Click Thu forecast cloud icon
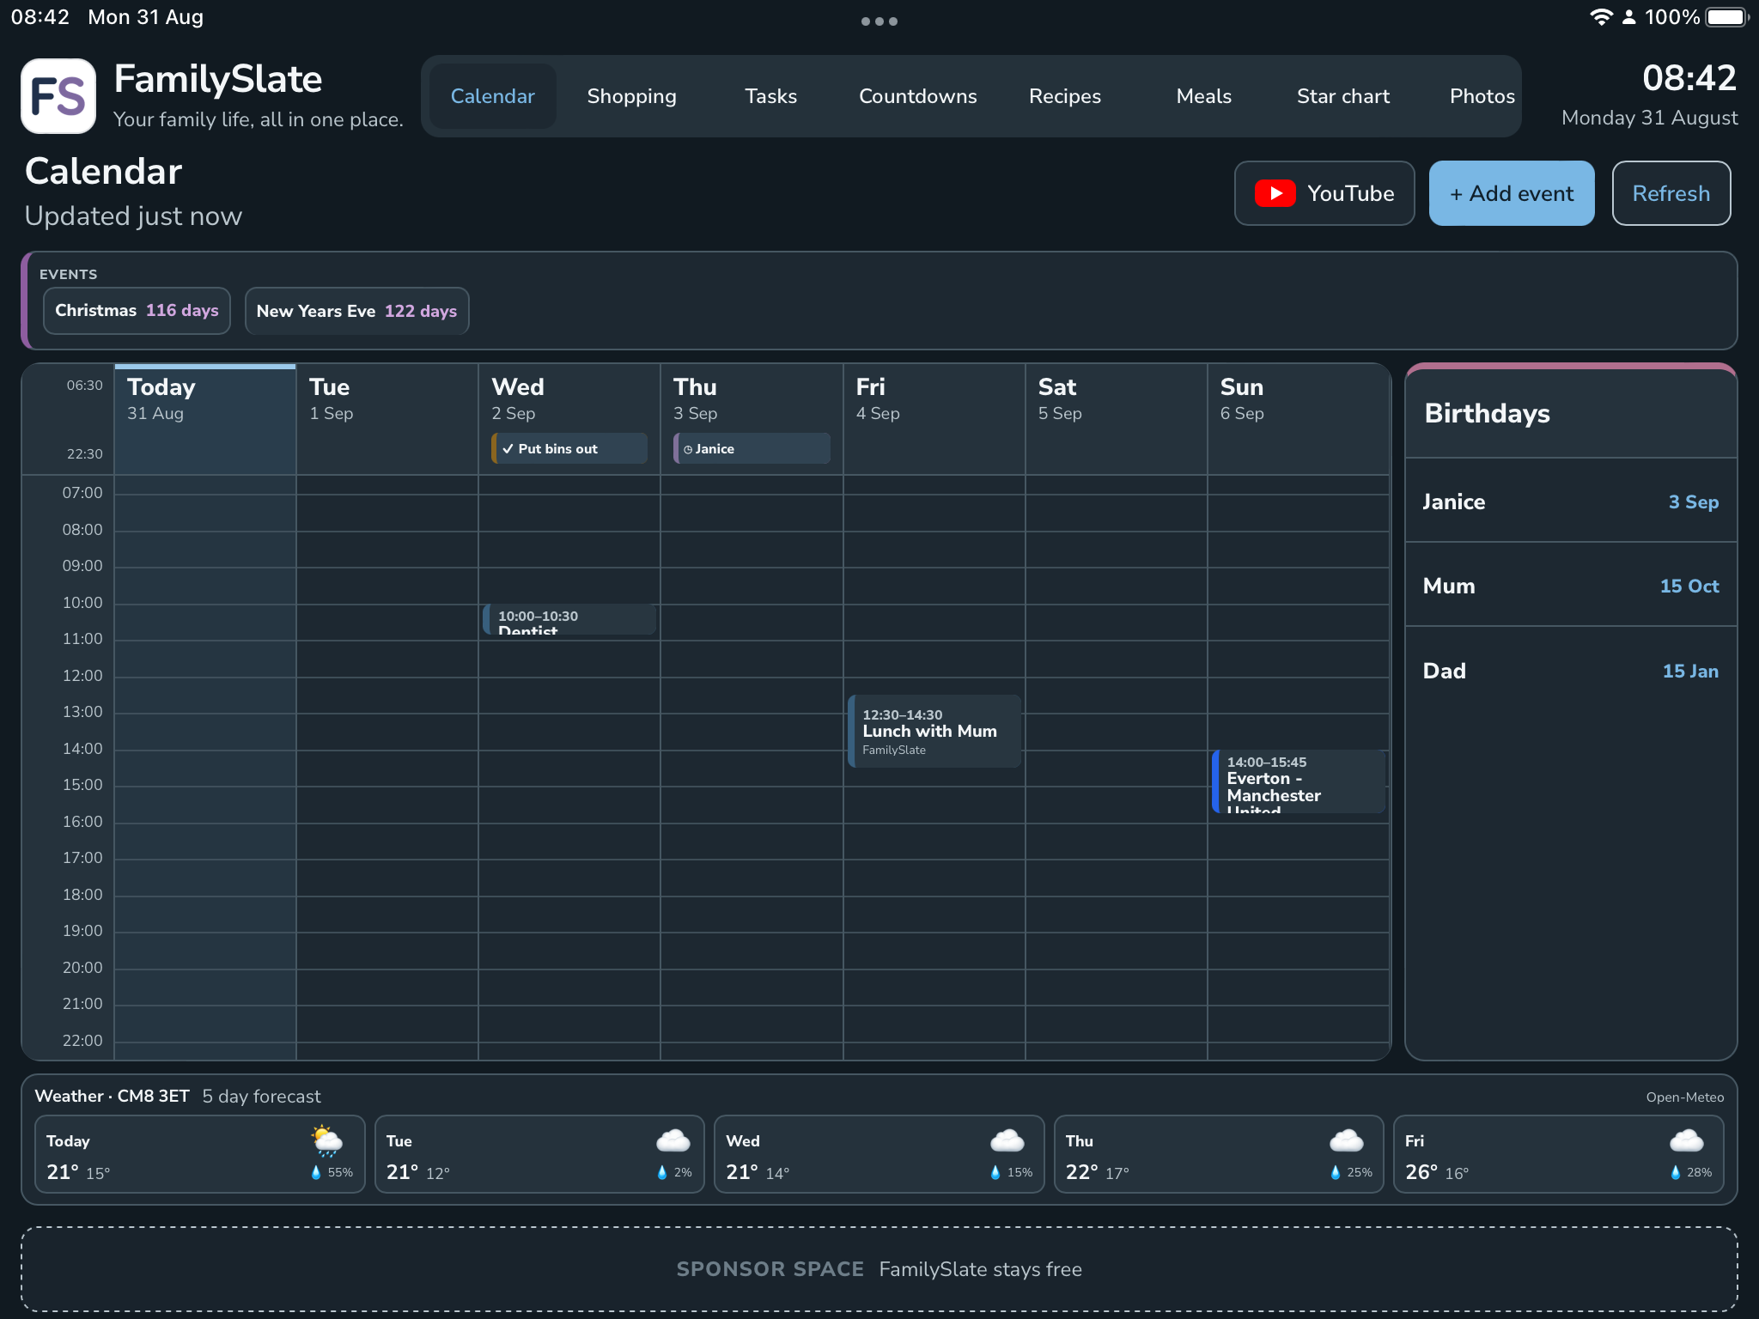Image resolution: width=1759 pixels, height=1319 pixels. (x=1347, y=1140)
